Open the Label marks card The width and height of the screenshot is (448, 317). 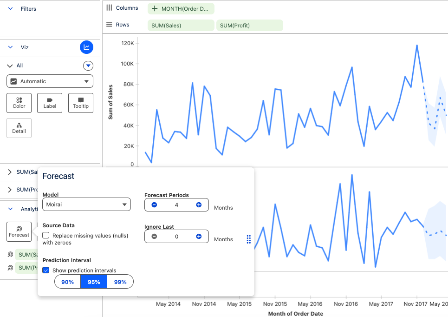(x=50, y=103)
